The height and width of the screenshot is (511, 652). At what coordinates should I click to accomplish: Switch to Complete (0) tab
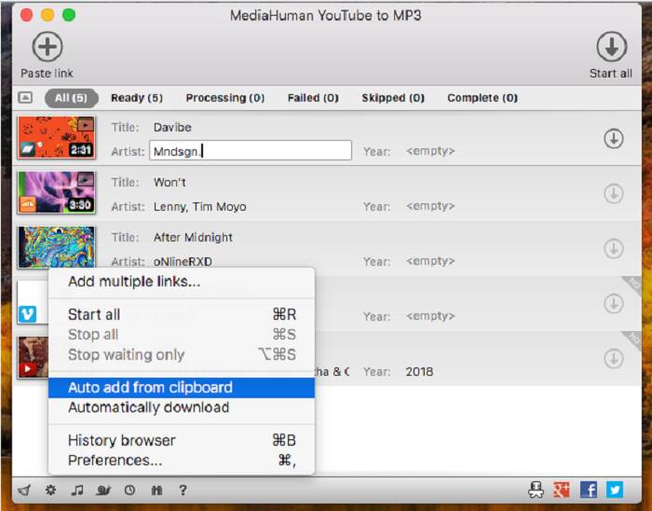tap(482, 98)
